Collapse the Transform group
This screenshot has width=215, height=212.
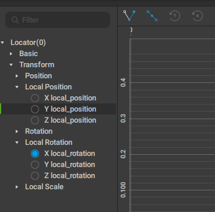(x=11, y=65)
